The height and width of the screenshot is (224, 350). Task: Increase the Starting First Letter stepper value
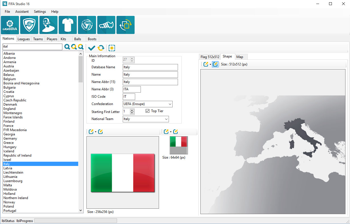[x=132, y=110]
